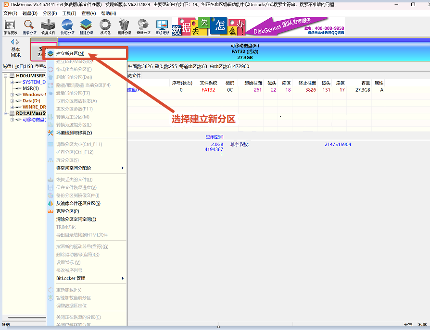Click the Save Changes (保存更改) toolbar icon
The height and width of the screenshot is (330, 430).
click(x=11, y=27)
